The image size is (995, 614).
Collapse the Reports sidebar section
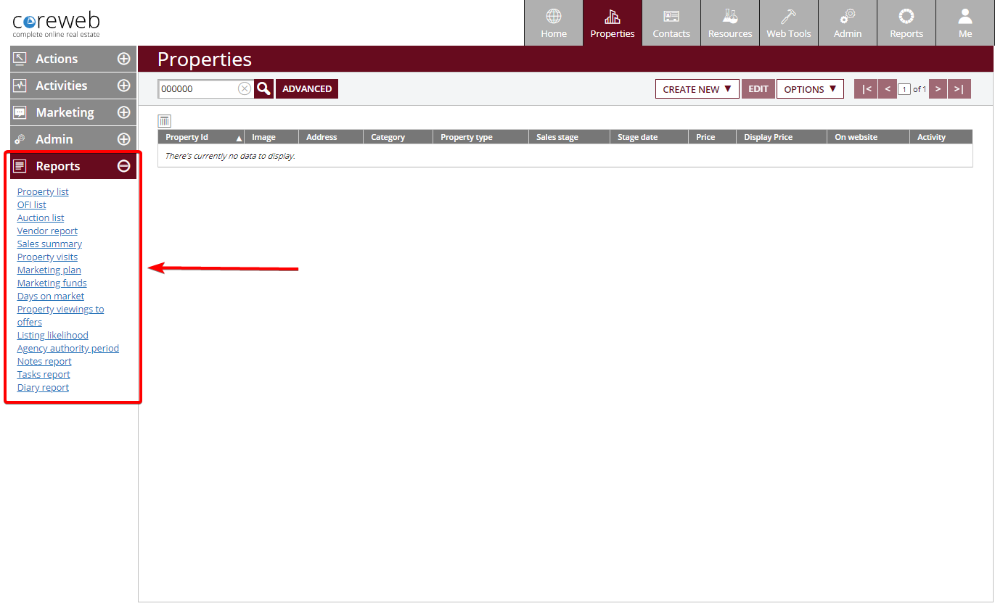coord(123,166)
